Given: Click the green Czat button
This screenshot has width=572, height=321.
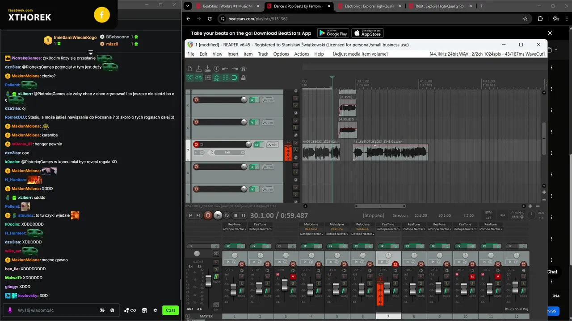Looking at the screenshot, I should click(x=170, y=310).
